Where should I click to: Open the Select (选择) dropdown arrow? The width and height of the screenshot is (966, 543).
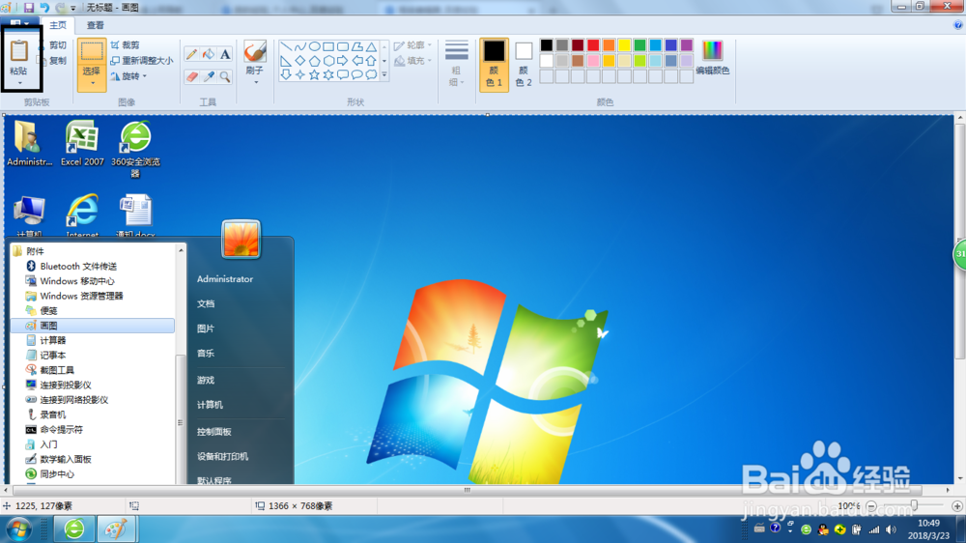[x=92, y=83]
